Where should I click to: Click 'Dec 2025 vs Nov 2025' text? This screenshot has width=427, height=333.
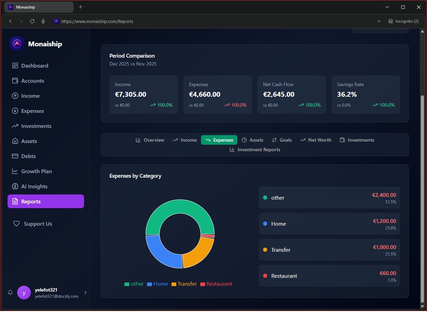[x=133, y=64]
